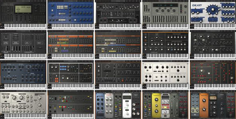Click the top knob on the yellow compressor module
This screenshot has height=119, width=236.
click(x=156, y=100)
